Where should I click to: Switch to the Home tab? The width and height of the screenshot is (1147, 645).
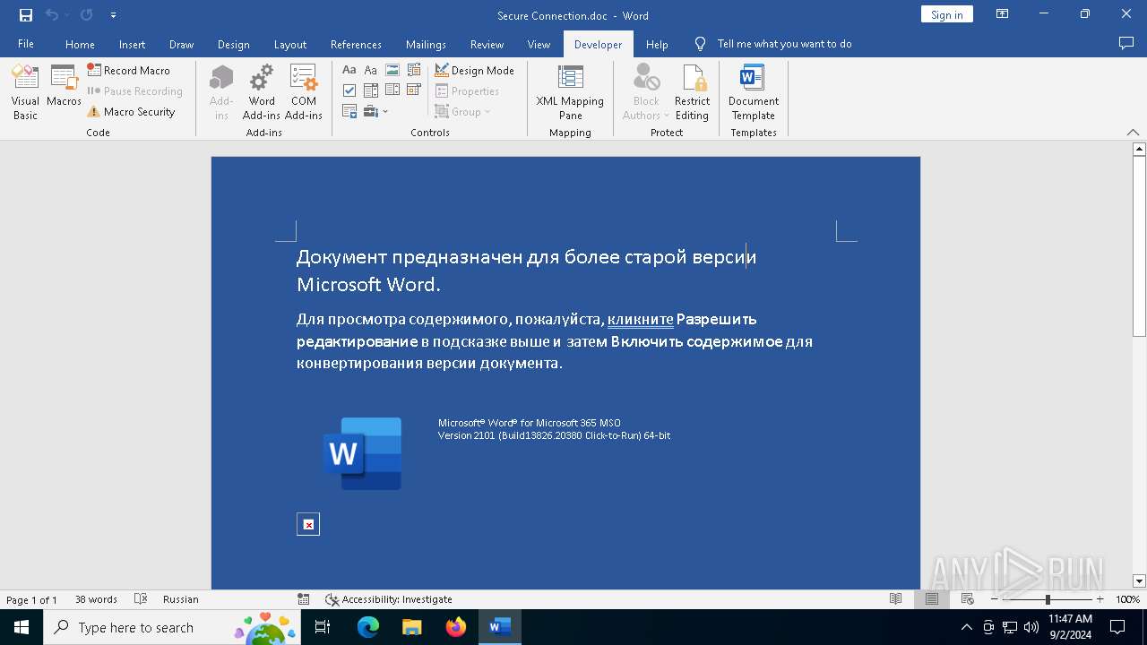[80, 44]
